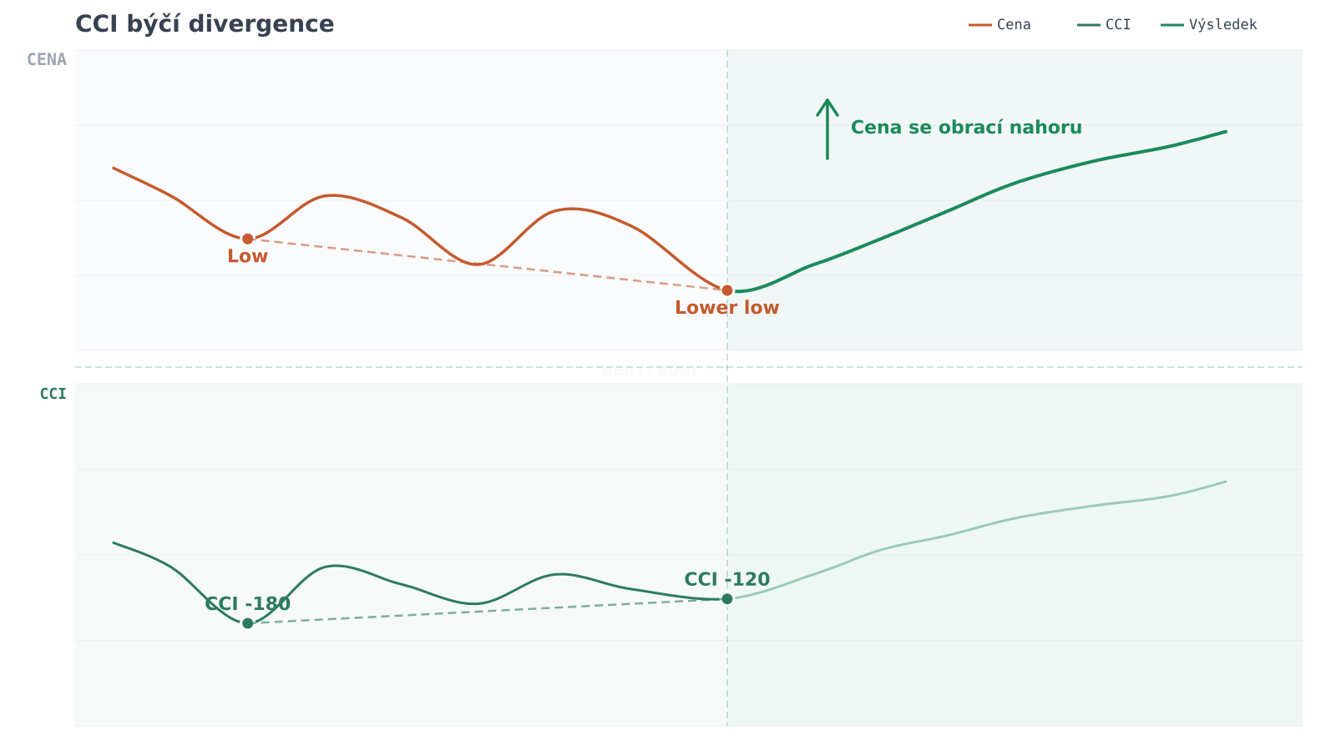1336x751 pixels.
Task: Click the Cena legend line swatch
Action: click(979, 25)
